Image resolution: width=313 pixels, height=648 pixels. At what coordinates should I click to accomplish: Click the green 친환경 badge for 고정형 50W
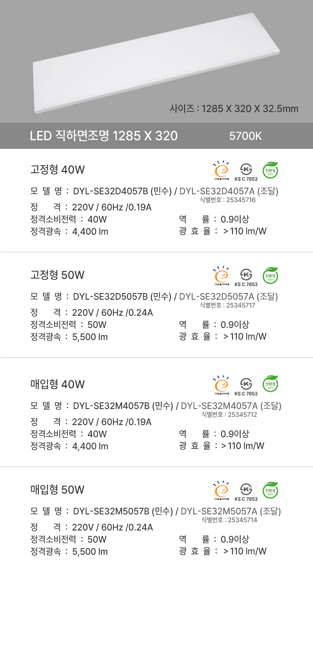(270, 276)
